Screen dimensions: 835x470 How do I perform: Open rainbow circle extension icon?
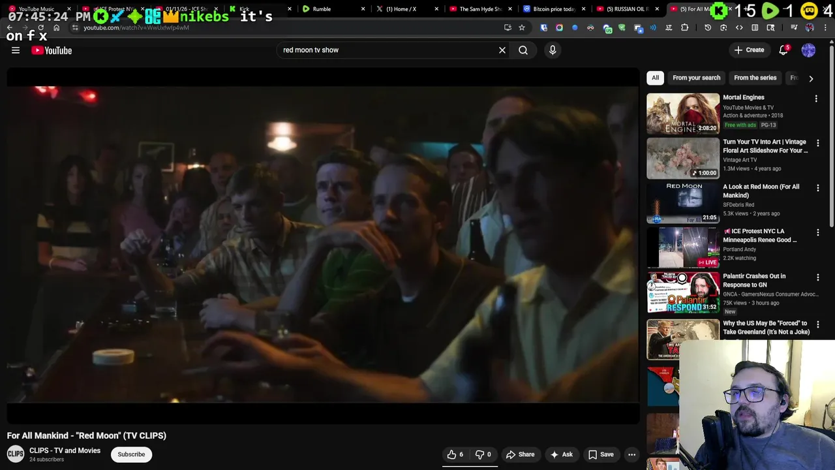[x=559, y=27]
